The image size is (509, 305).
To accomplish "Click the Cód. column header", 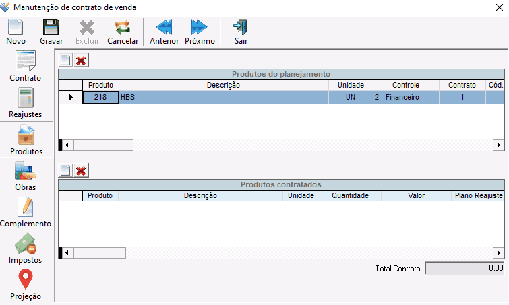I will 496,86.
